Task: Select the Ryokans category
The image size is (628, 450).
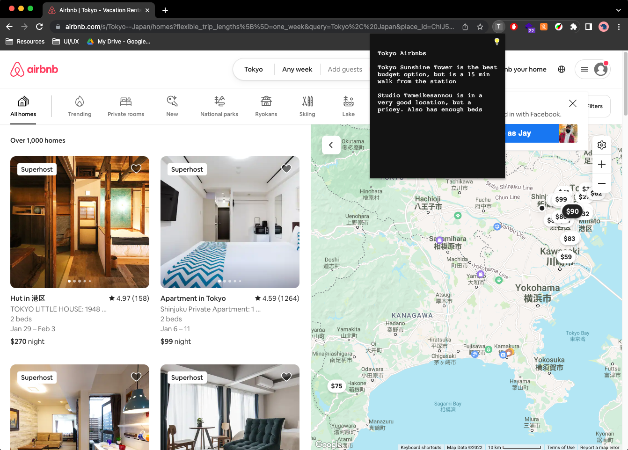Action: [266, 106]
